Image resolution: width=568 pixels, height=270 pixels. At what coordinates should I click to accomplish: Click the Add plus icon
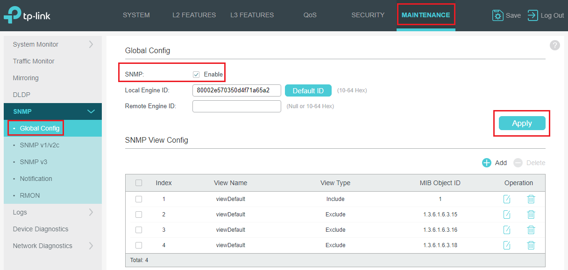(x=487, y=163)
